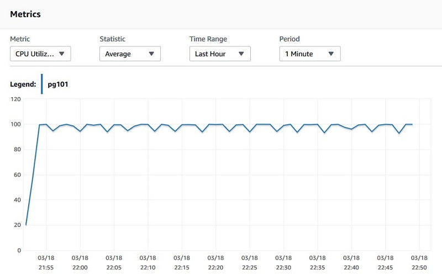442x276 pixels.
Task: Click the Legend label text
Action: pyautogui.click(x=23, y=84)
